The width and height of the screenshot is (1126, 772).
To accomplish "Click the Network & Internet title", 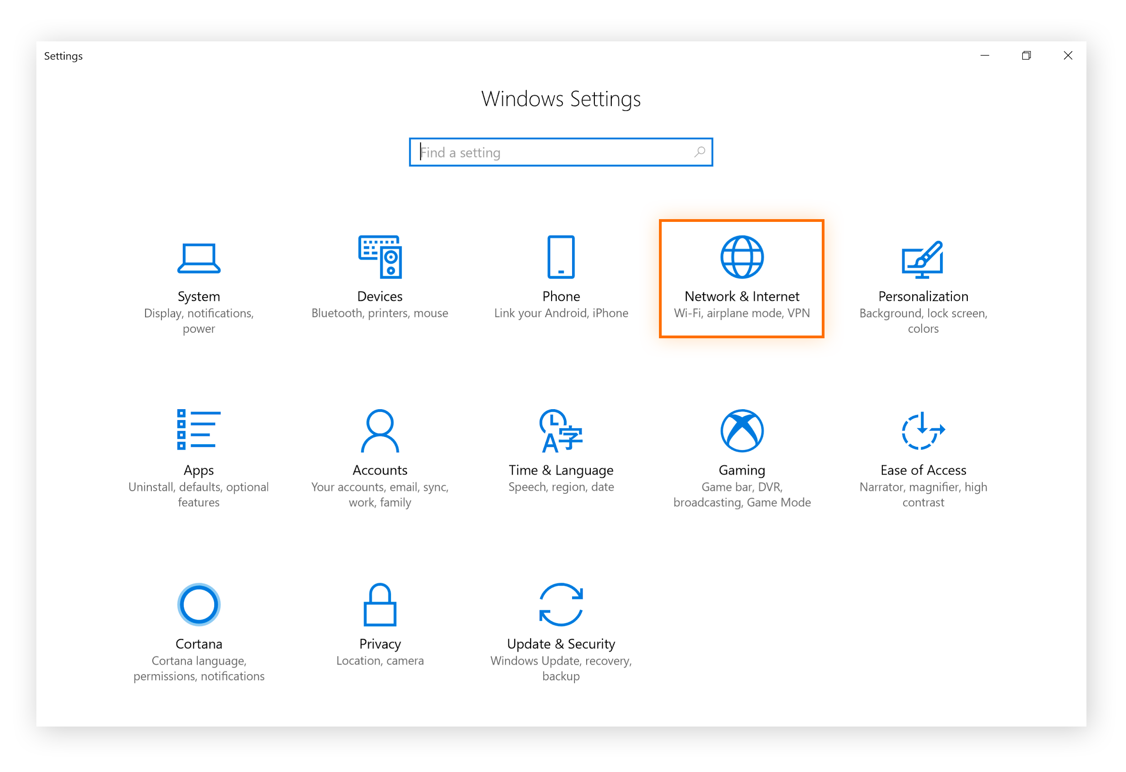I will (x=742, y=296).
